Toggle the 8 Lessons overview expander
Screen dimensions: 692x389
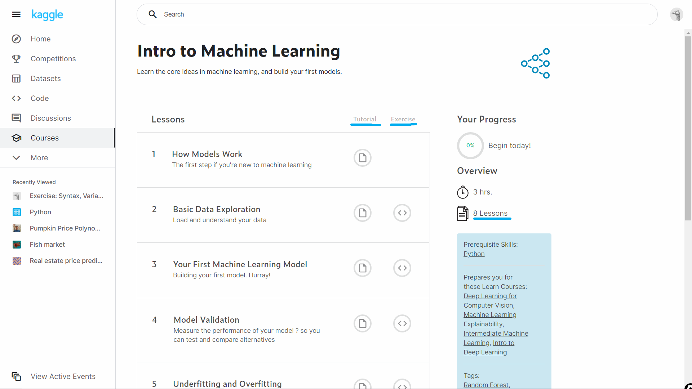490,213
